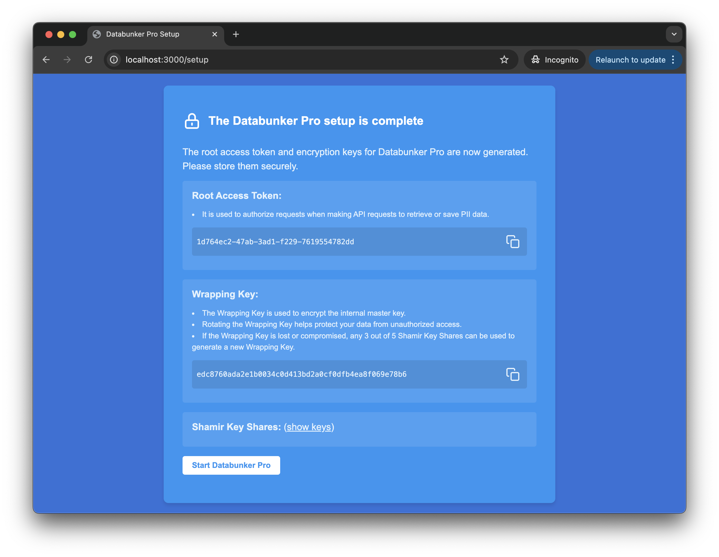Click the Incognito mode icon

[535, 60]
